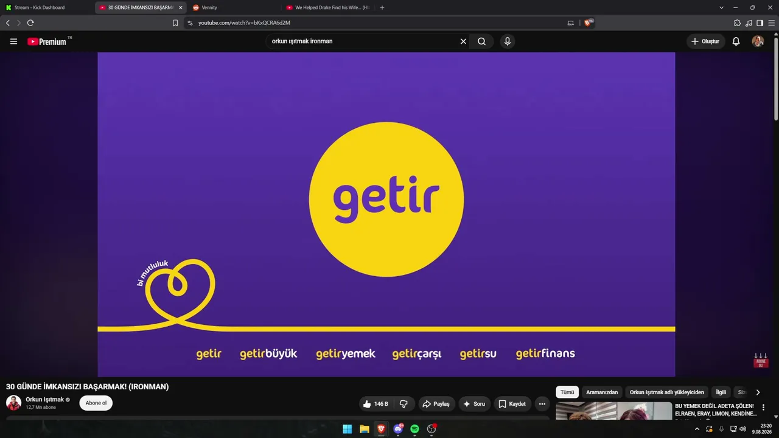Open the media control music note
779x438 pixels.
pyautogui.click(x=749, y=23)
